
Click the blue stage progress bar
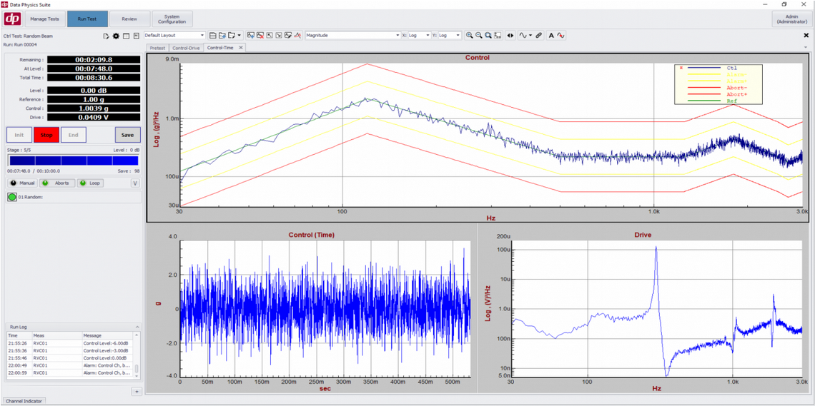click(72, 161)
